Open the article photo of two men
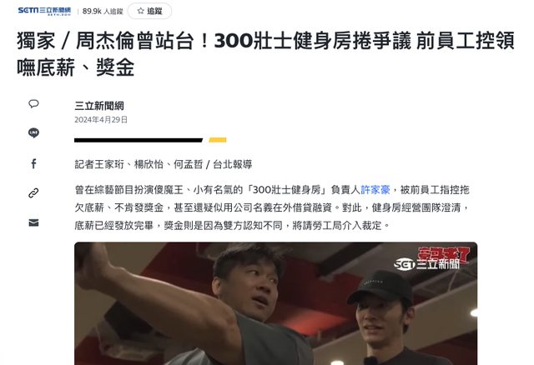Screen dimensions: 534x365 [x=275, y=303]
